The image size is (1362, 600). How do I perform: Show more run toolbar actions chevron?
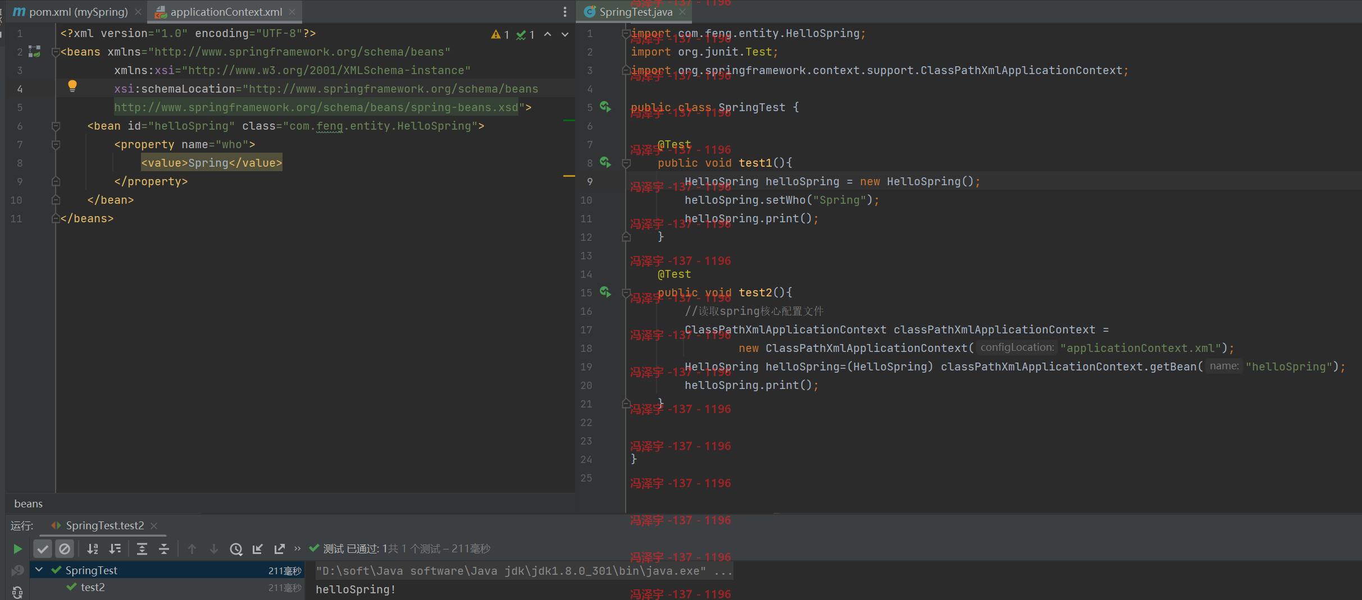(298, 548)
